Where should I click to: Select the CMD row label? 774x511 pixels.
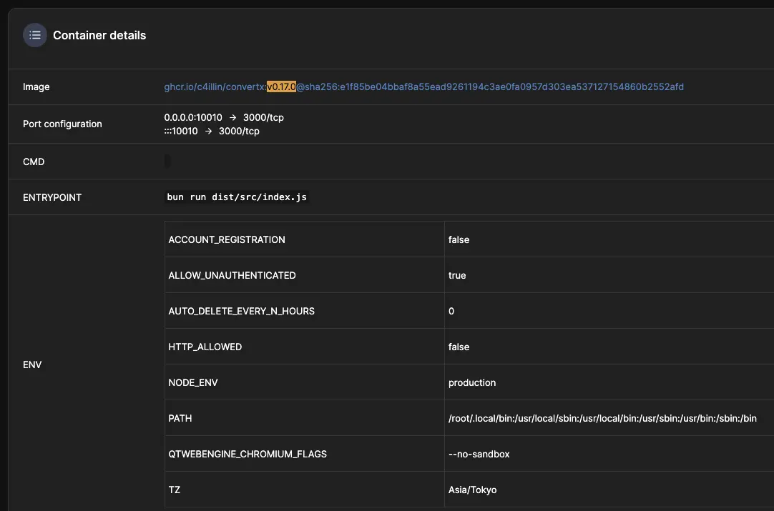click(x=34, y=162)
